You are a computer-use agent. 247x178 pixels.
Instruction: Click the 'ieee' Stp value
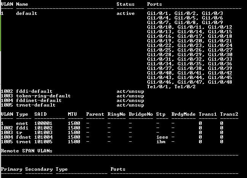(x=162, y=137)
